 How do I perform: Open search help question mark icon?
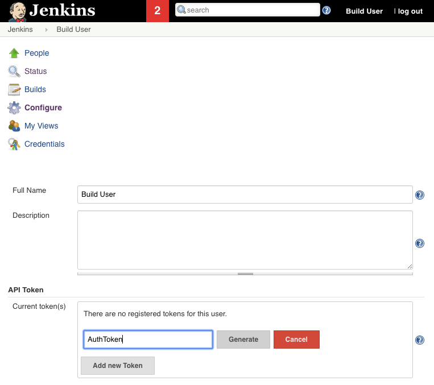point(326,10)
